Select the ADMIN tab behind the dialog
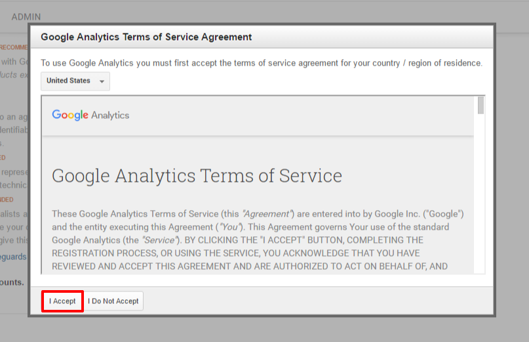529x342 pixels. (x=26, y=17)
